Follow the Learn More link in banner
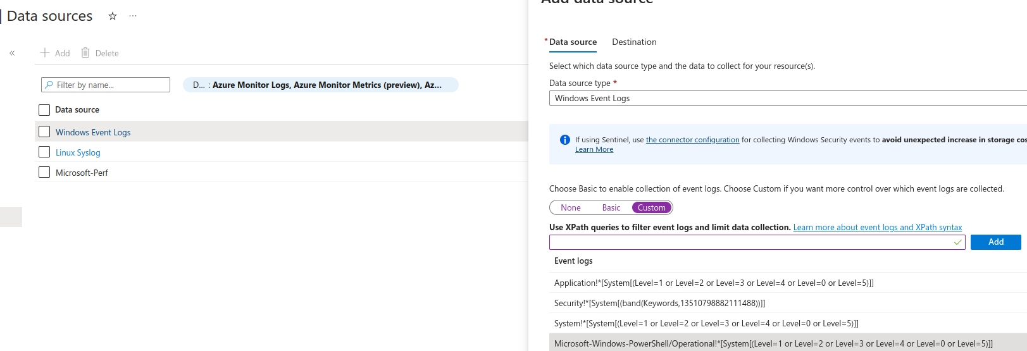Viewport: 1027px width, 351px height. 594,149
